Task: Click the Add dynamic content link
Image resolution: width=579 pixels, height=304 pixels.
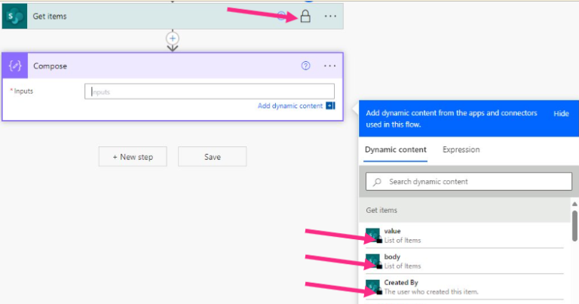Action: point(289,106)
